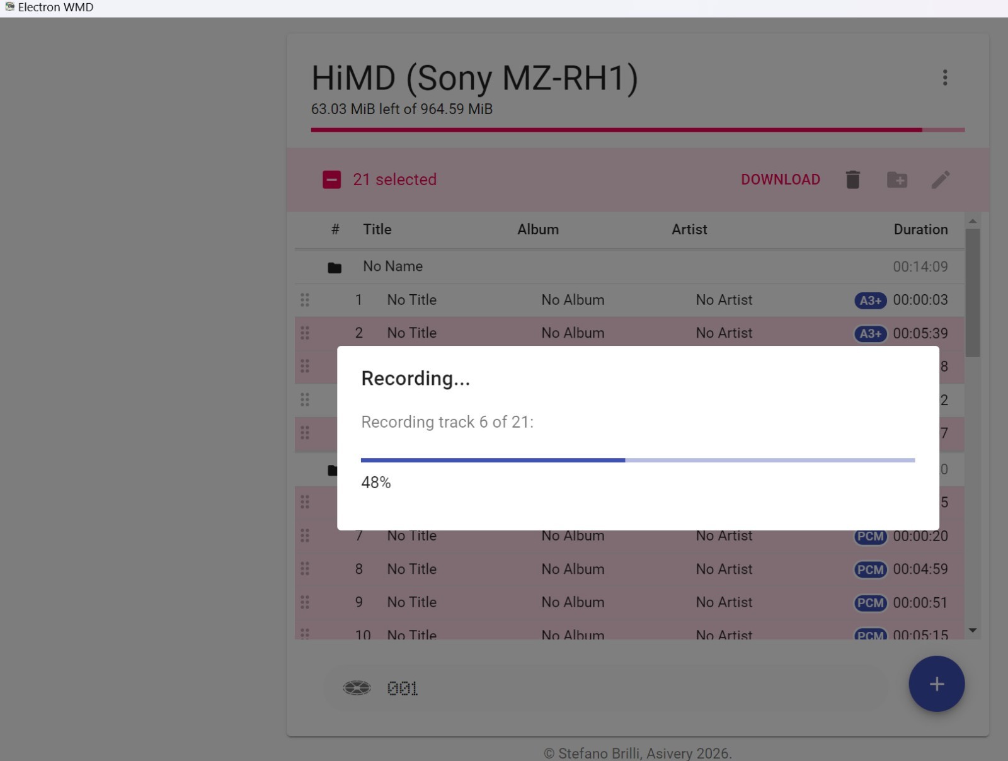Delete the selected tracks with trash icon
Screen dimensions: 1008x761
coord(852,180)
